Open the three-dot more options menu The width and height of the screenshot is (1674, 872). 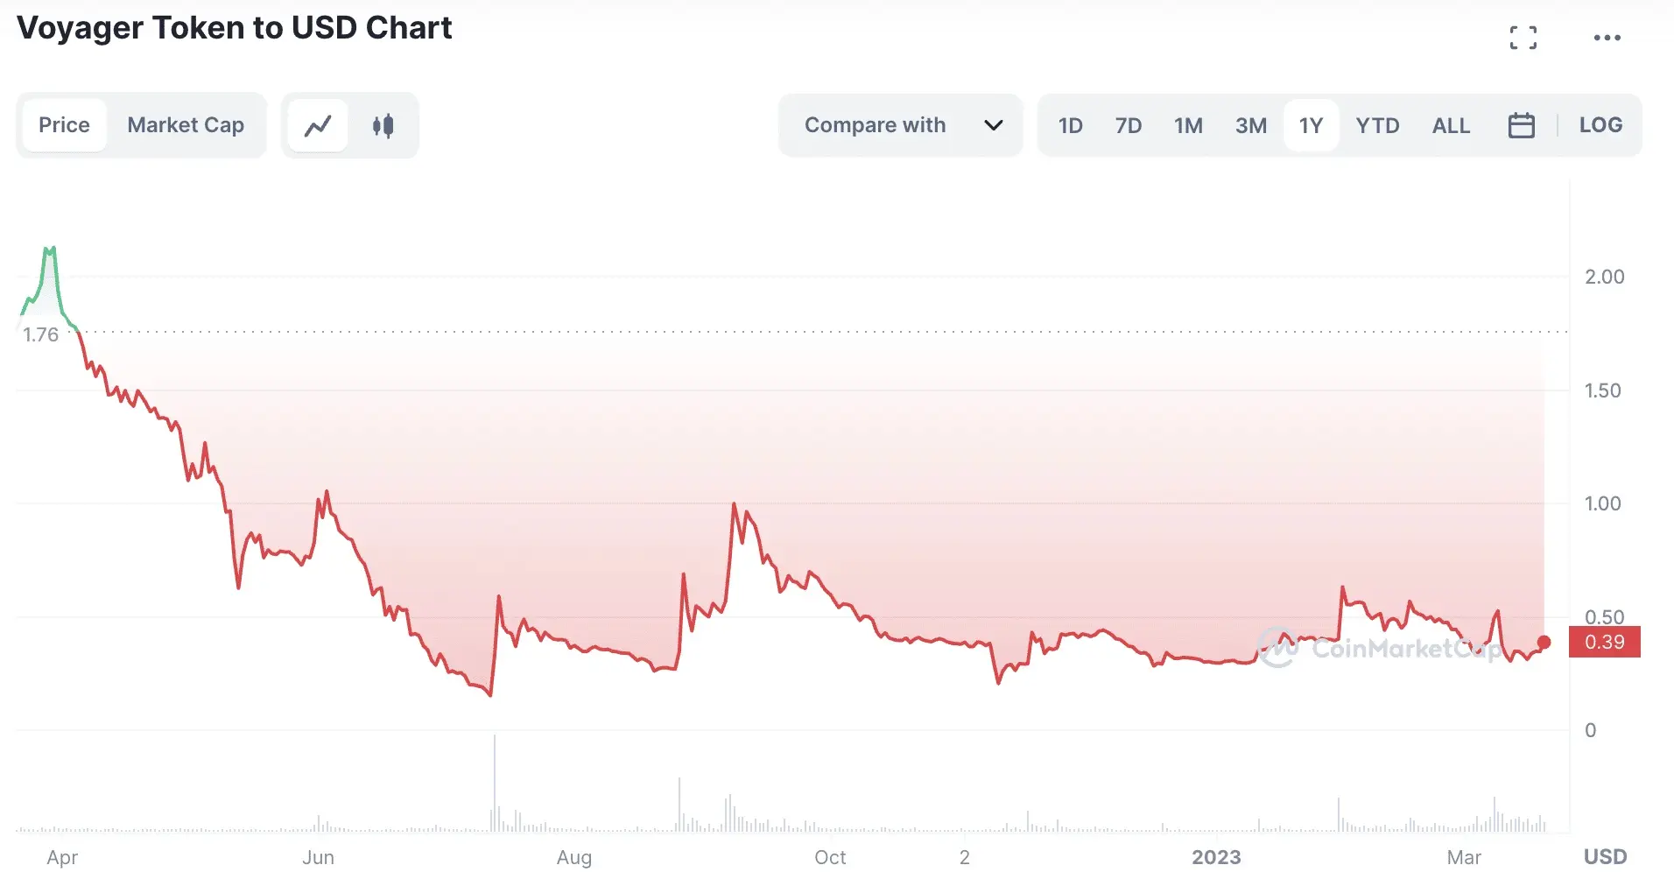[1607, 38]
